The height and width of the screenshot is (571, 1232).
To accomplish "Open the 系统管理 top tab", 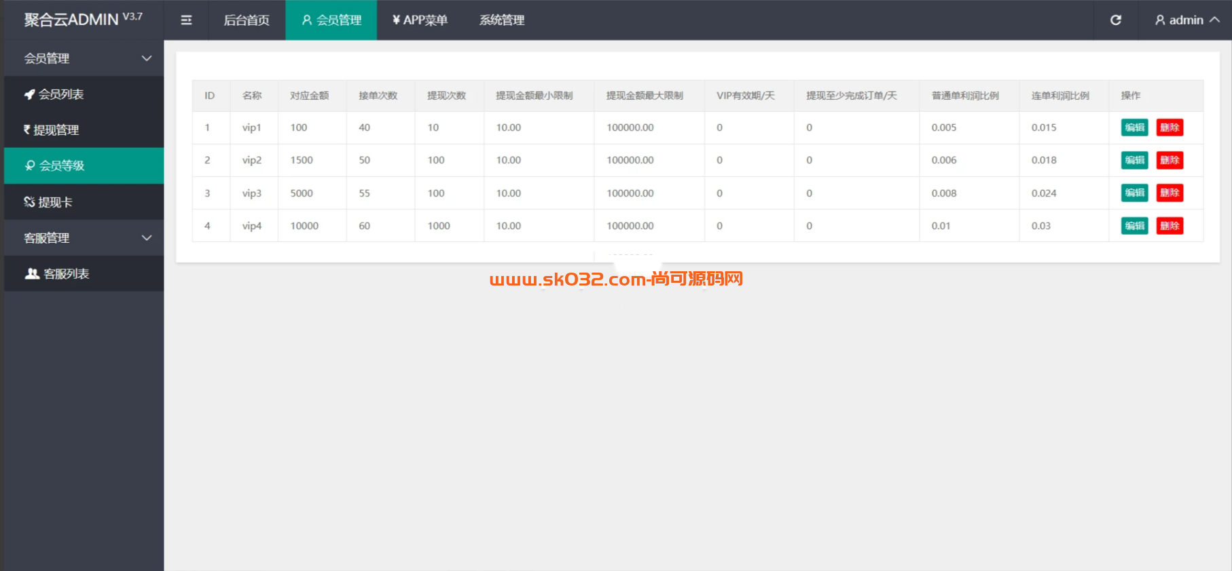I will pyautogui.click(x=502, y=20).
